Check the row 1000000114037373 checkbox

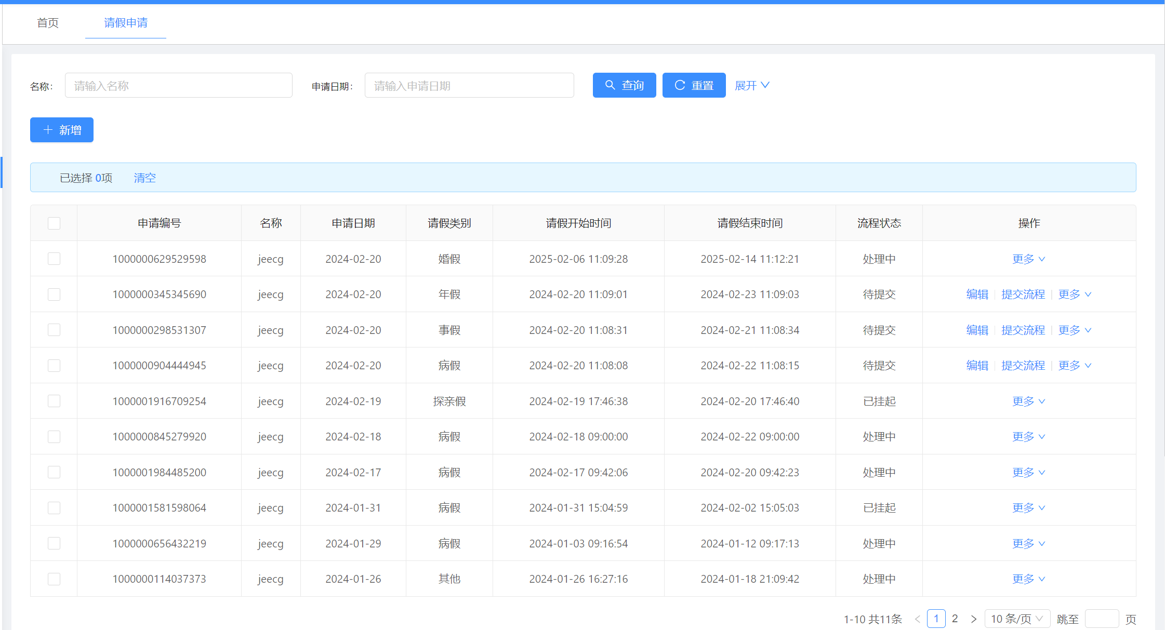tap(54, 579)
